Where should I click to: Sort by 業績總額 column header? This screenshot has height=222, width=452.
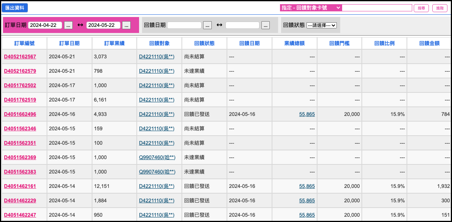294,43
